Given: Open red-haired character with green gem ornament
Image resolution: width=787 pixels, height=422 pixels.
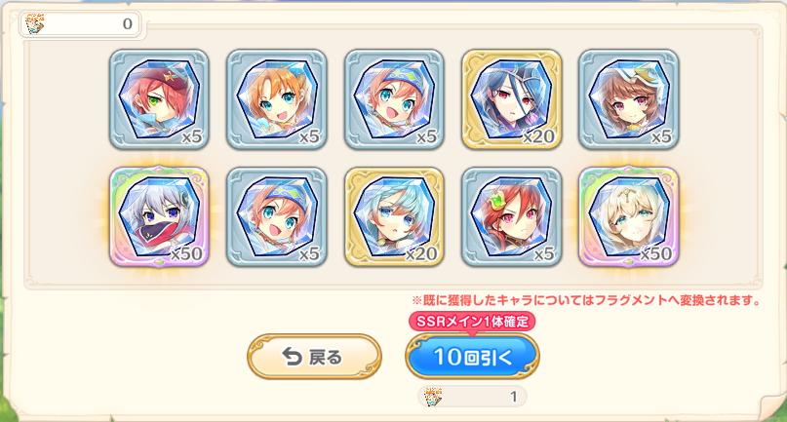Looking at the screenshot, I should 511,216.
